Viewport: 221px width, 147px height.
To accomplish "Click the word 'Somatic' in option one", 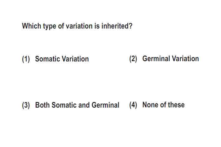I will click(x=47, y=59).
